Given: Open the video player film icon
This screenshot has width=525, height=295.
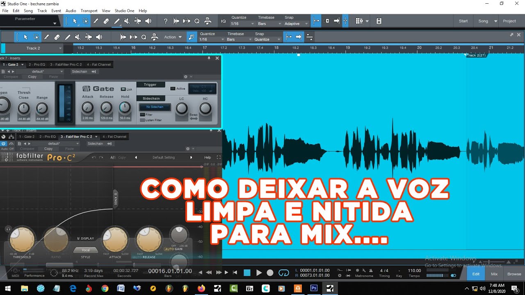Looking at the screenshot, I should (379, 21).
